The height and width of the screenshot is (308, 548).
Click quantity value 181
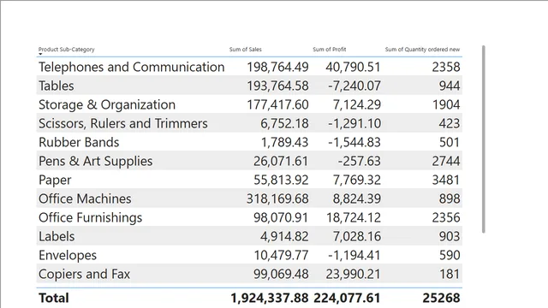(450, 274)
